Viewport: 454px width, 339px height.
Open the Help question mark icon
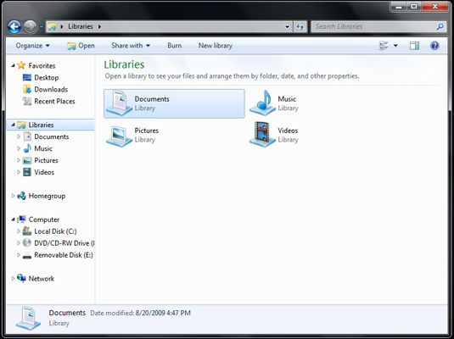[434, 46]
